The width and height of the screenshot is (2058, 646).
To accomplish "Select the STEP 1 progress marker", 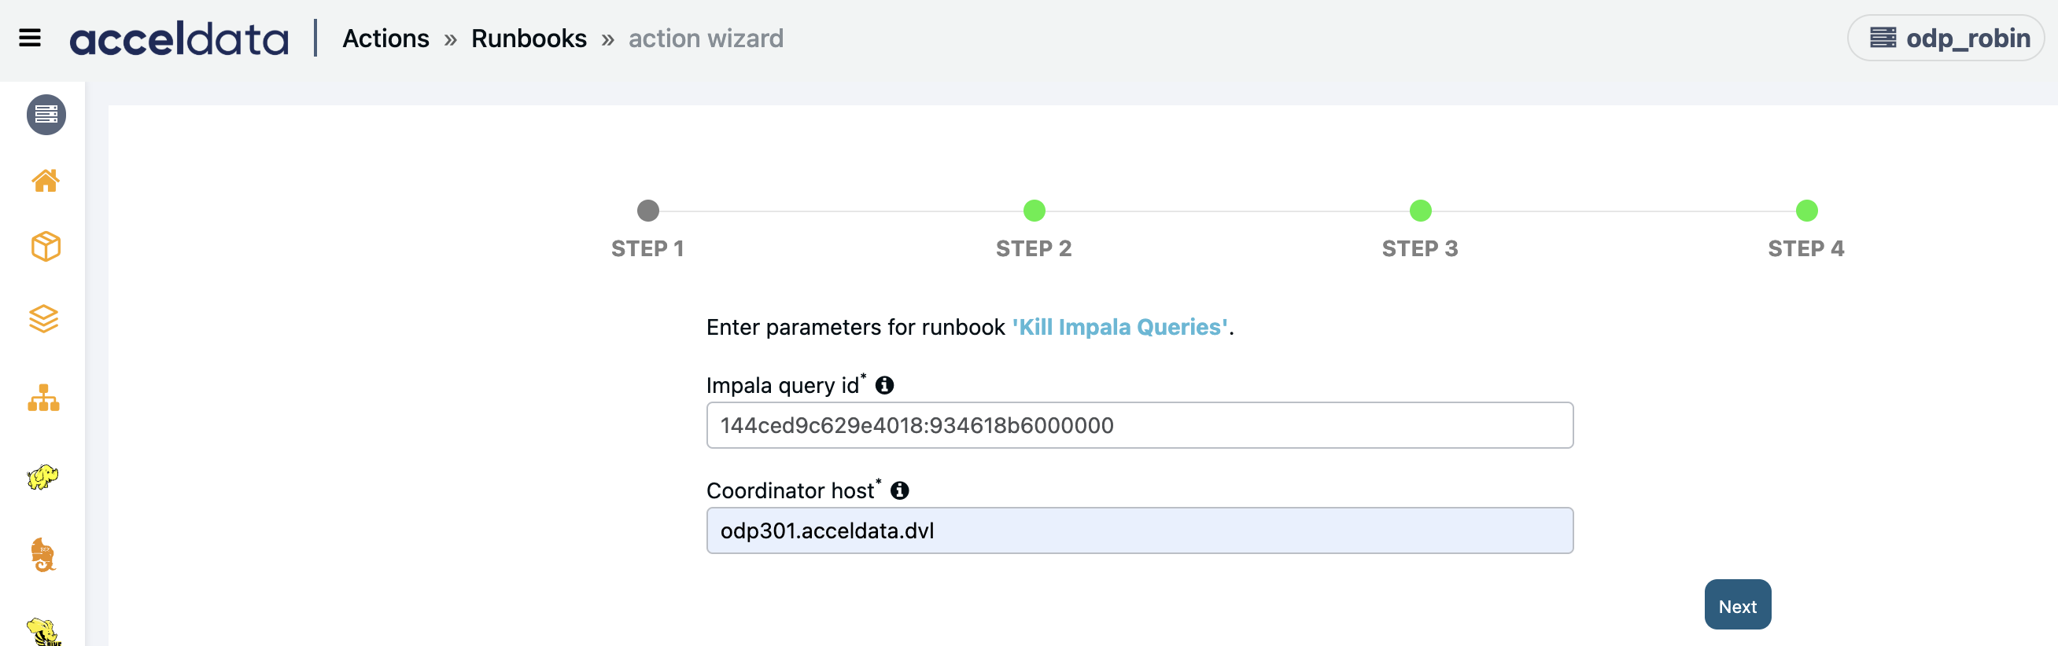I will coord(648,211).
